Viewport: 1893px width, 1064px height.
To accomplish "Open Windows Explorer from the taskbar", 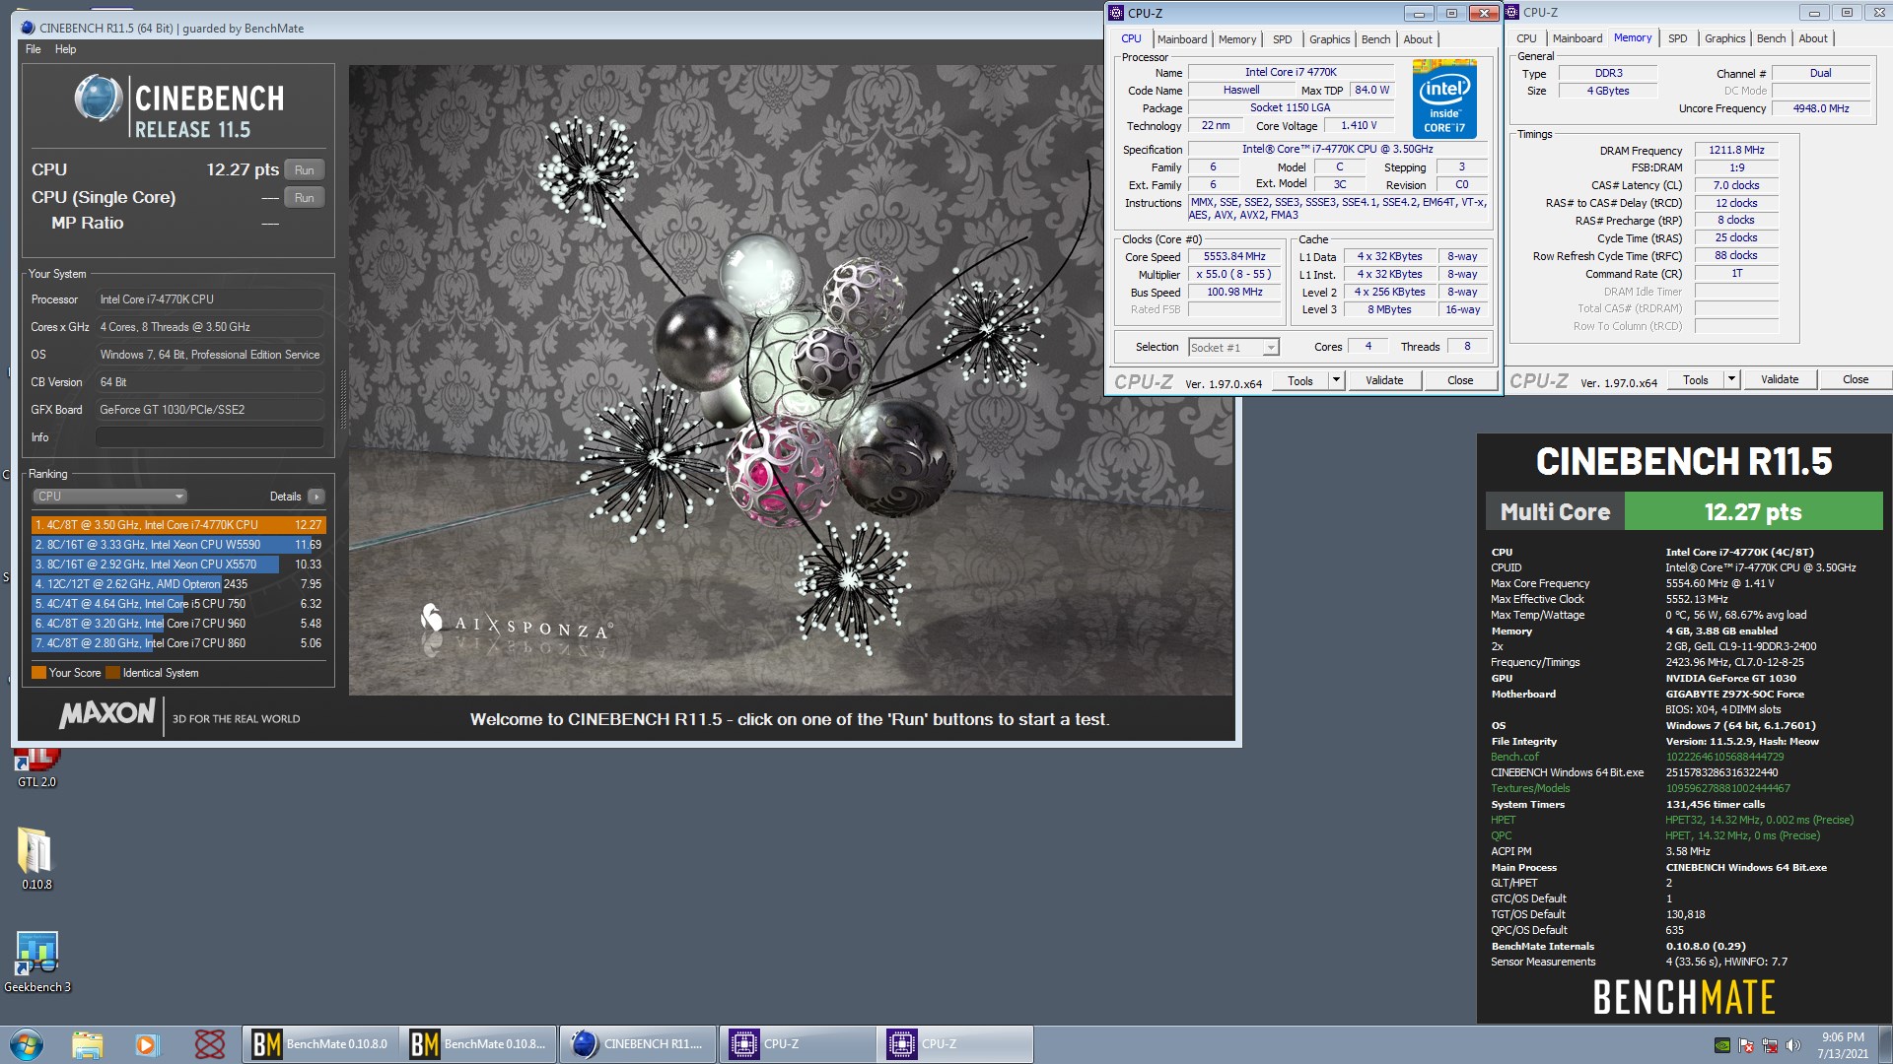I will (87, 1044).
